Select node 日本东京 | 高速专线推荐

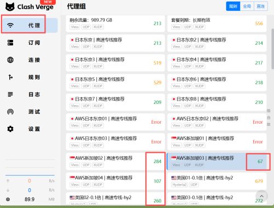coord(115,43)
